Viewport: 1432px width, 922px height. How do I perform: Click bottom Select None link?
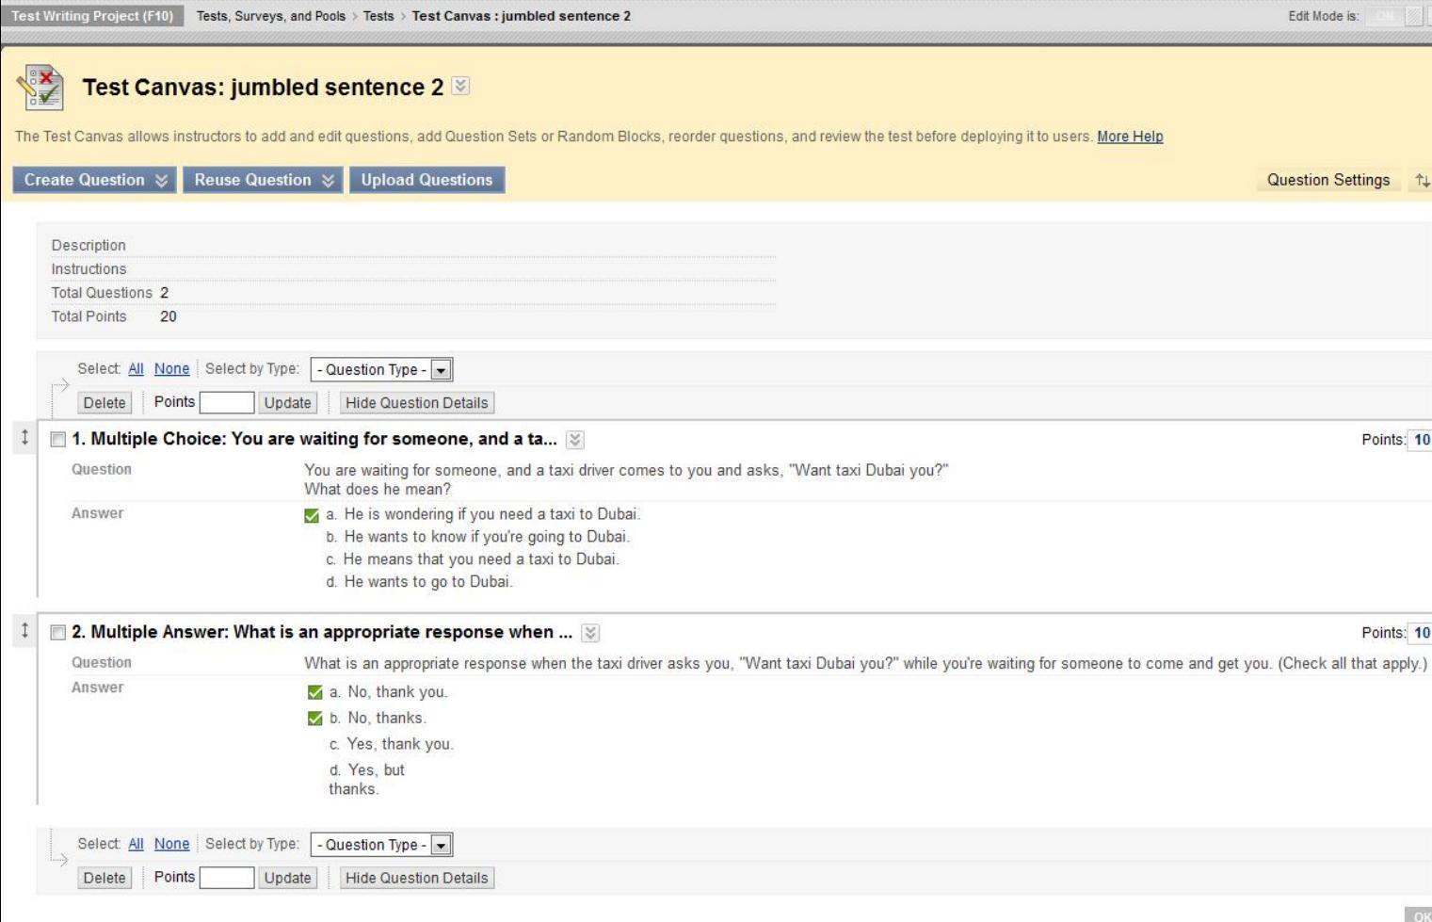point(171,844)
